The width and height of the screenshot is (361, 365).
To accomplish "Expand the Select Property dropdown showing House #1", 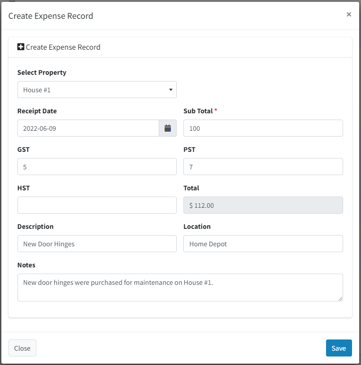I will coord(97,90).
